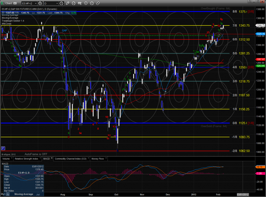The width and height of the screenshot is (266, 197).
Task: Click the green link indicator beside Chart
Action: (2, 3)
